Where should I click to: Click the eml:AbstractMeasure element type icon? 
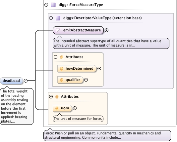click(x=58, y=30)
